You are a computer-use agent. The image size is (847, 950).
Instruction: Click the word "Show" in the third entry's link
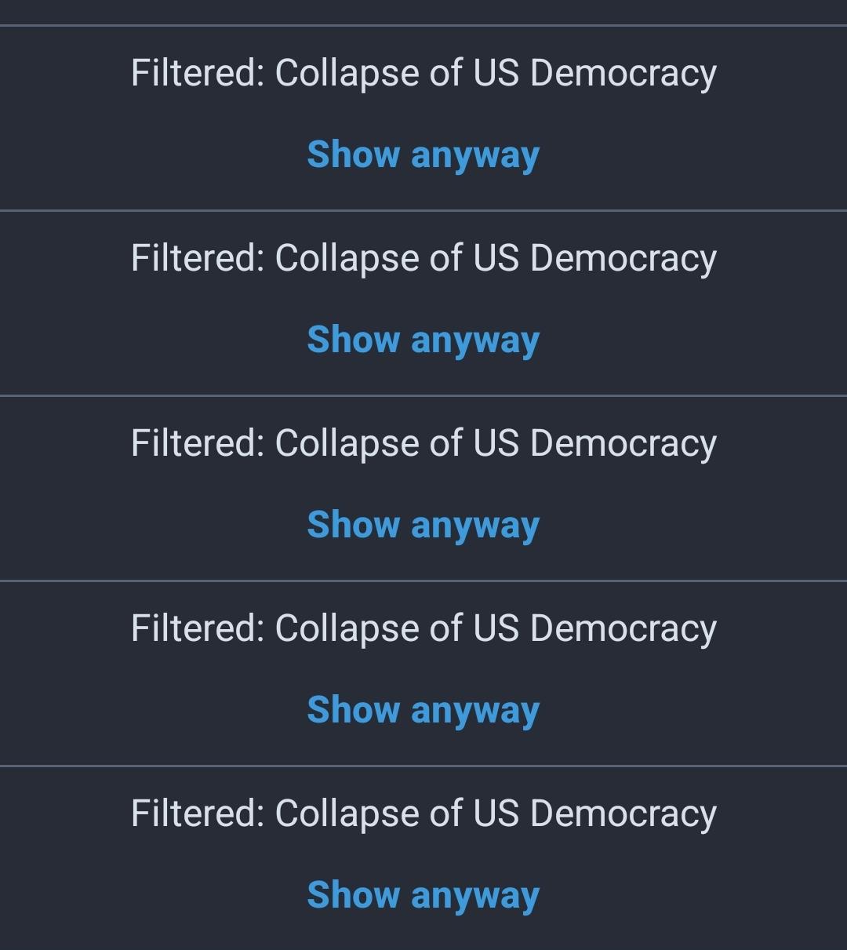point(353,525)
